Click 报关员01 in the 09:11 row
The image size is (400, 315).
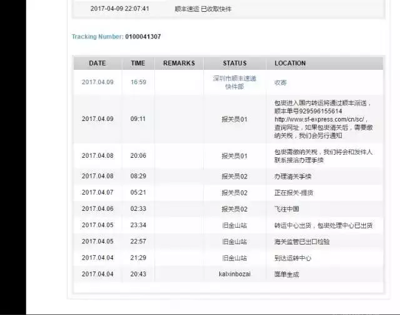tap(235, 119)
